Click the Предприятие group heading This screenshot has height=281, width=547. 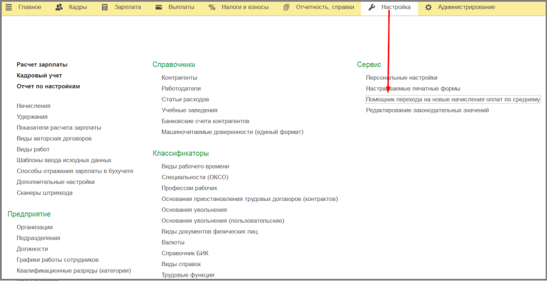pos(29,214)
